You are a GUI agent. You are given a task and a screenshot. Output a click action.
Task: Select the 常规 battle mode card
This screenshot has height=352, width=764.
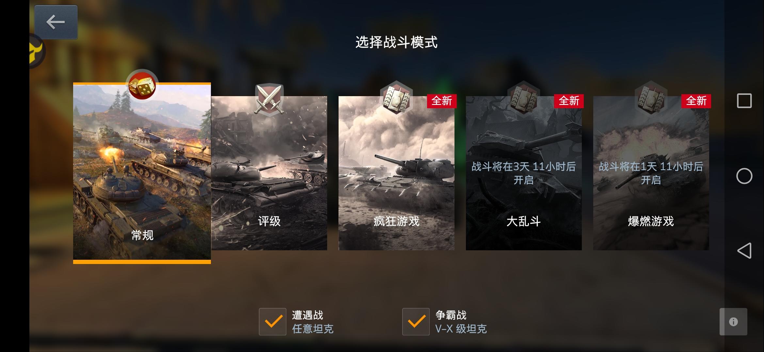[142, 173]
